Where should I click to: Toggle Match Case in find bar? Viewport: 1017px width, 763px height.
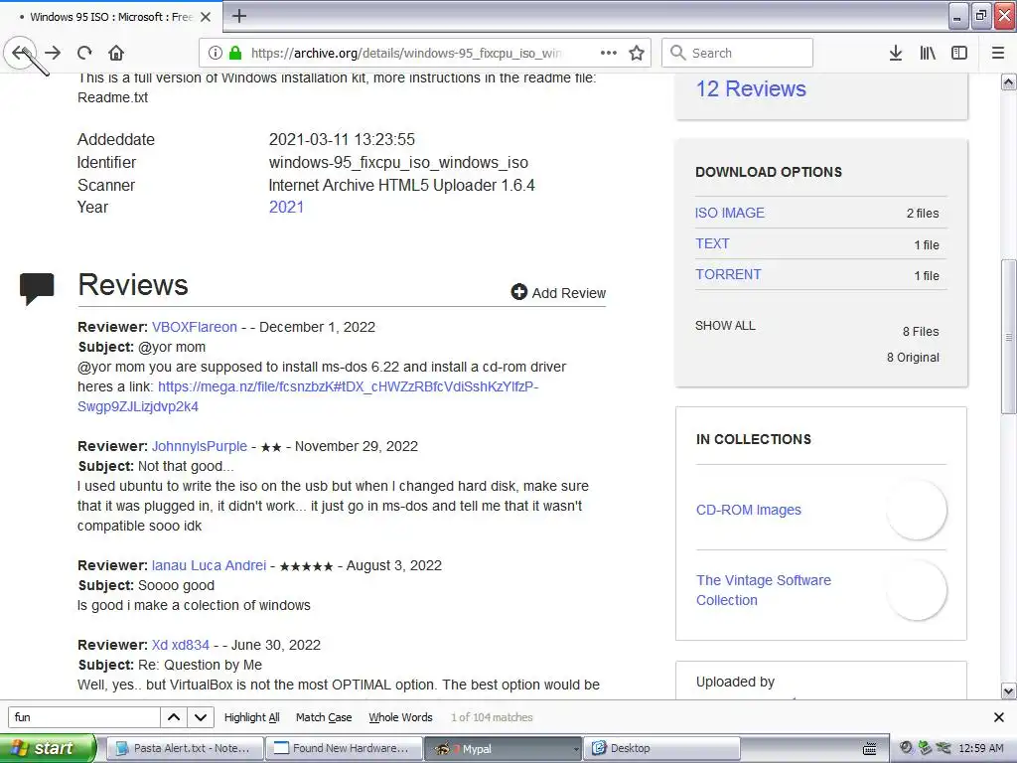324,717
